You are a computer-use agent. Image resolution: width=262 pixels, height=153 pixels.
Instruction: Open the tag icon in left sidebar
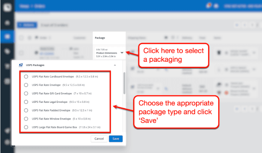pyautogui.click(x=7, y=51)
